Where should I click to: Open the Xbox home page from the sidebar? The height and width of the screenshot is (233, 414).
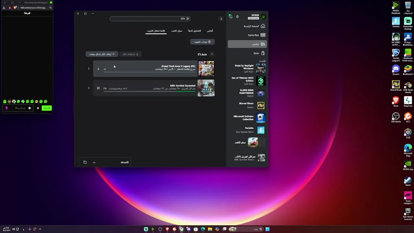(x=247, y=26)
